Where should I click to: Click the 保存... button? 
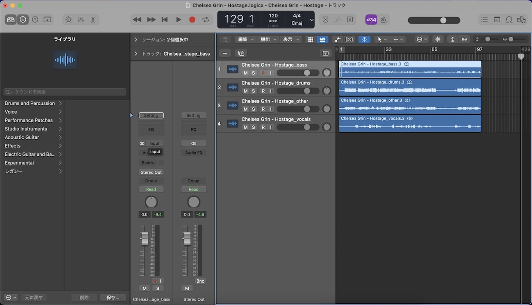pos(113,298)
